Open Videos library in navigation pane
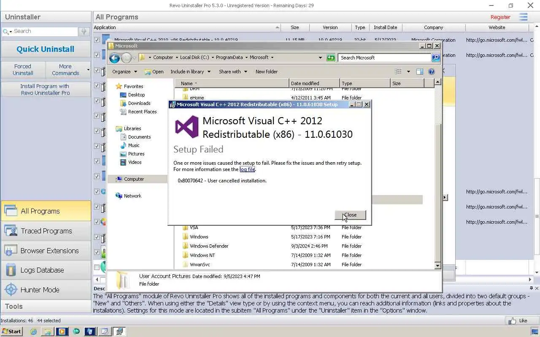The height and width of the screenshot is (337, 540). pos(135,162)
